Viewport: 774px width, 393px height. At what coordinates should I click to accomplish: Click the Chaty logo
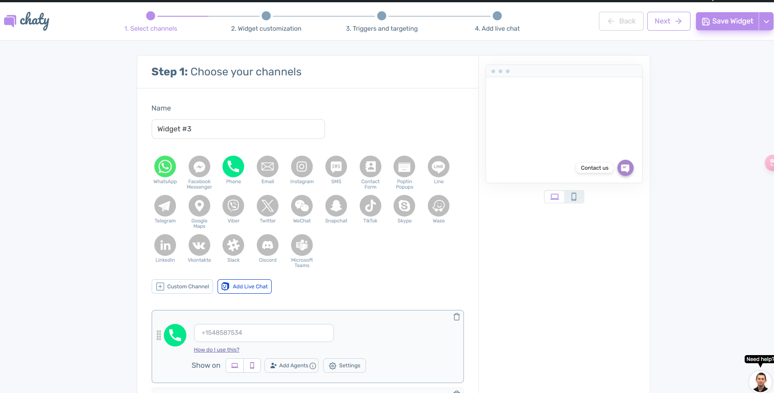27,21
